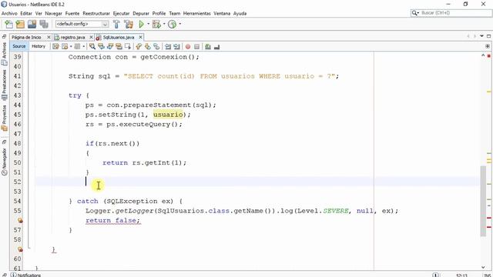Click the vertical scrollbar thumb

click(483, 201)
